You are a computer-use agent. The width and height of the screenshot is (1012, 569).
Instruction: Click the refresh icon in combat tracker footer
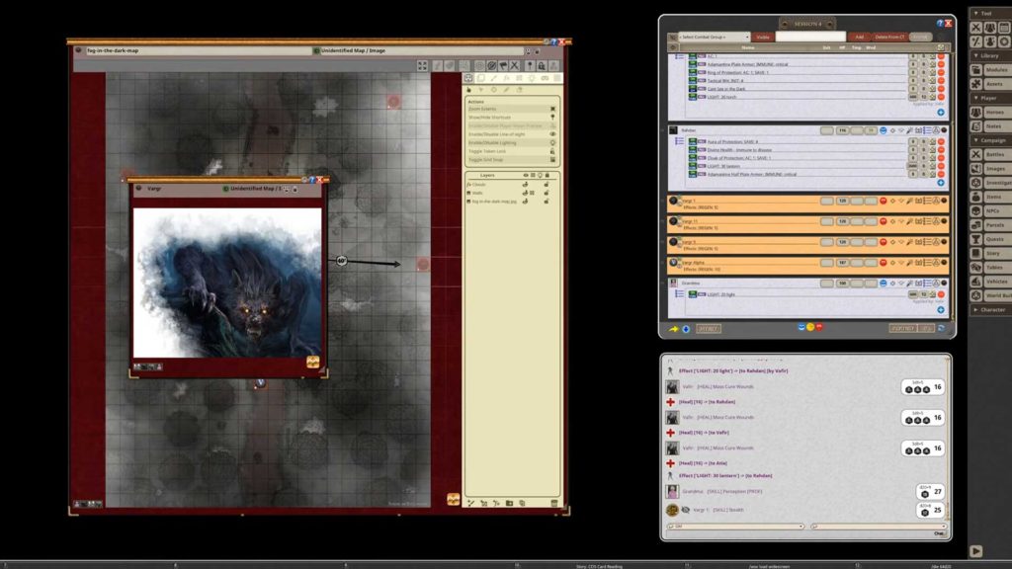(941, 328)
